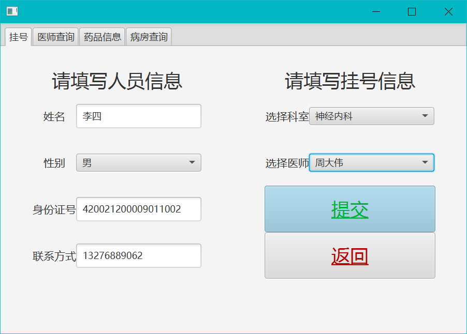Maximize the registration window

pyautogui.click(x=412, y=11)
